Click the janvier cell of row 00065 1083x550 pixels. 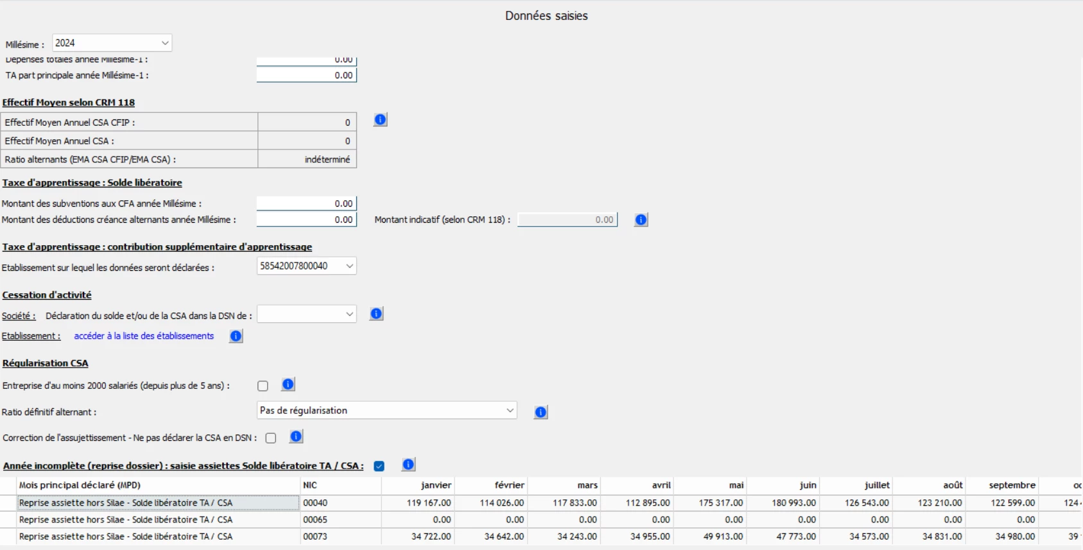pyautogui.click(x=418, y=519)
